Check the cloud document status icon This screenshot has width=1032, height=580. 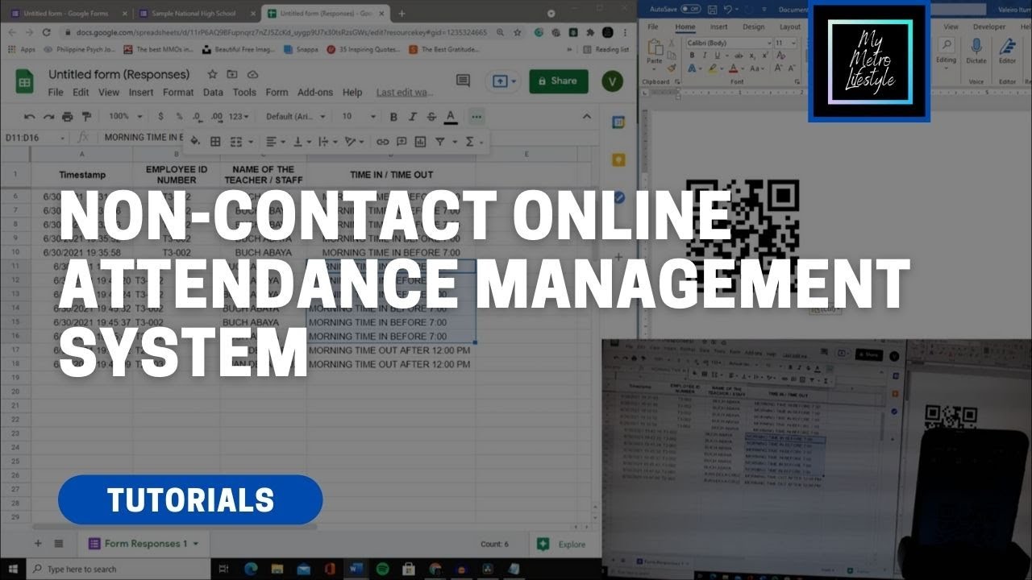(252, 74)
